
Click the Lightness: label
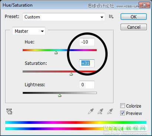pos(35,85)
